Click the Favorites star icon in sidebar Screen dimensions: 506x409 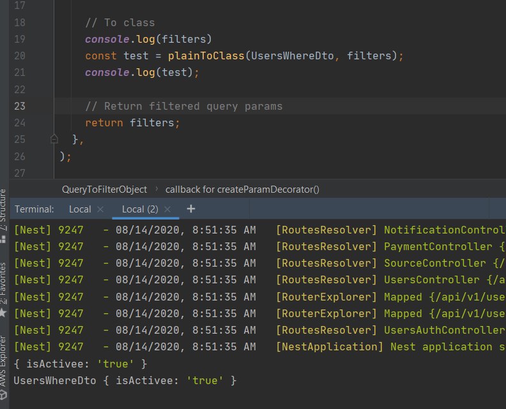(x=3, y=313)
